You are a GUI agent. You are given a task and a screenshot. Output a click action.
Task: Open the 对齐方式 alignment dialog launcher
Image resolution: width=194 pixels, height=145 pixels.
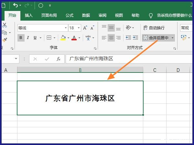click(x=175, y=48)
